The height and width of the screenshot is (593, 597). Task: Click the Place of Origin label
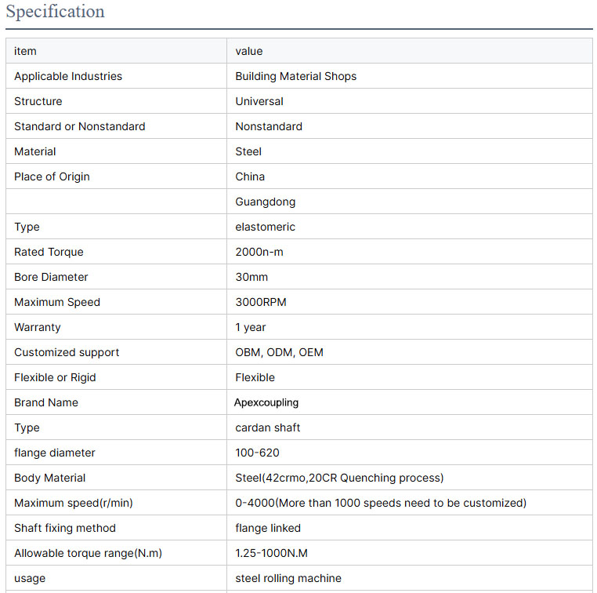(x=52, y=176)
